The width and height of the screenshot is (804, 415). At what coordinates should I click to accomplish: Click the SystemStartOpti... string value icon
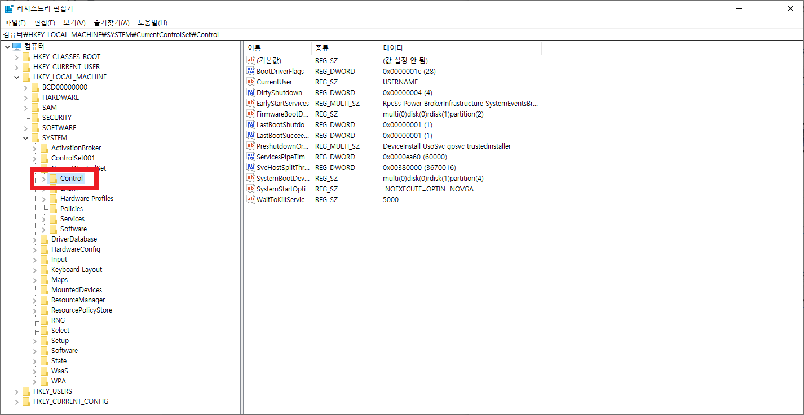click(x=251, y=189)
